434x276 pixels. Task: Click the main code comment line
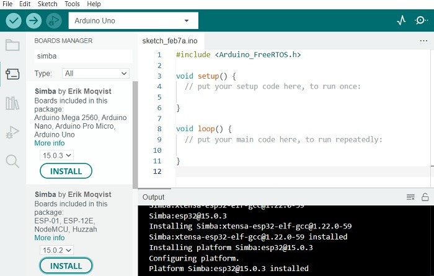point(283,139)
